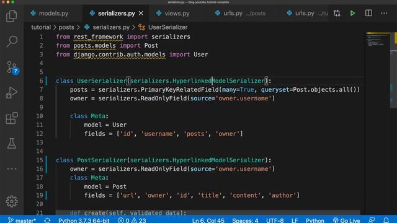Image resolution: width=397 pixels, height=223 pixels.
Task: Click django.contrib.auth.models on line 3
Action: click(119, 55)
